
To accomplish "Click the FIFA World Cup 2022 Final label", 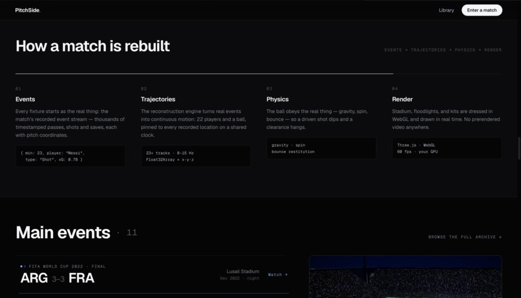I will coord(67,266).
